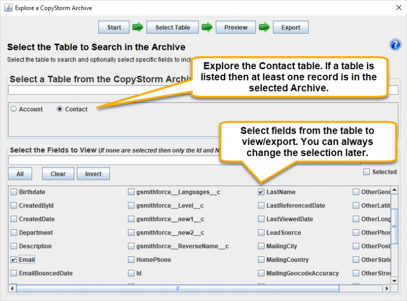Click green arrow between Preview and Export

[x=265, y=27]
